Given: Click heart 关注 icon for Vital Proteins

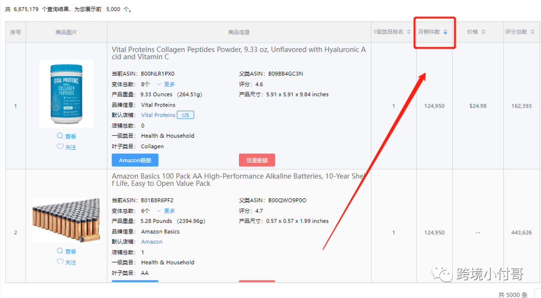Looking at the screenshot, I should pyautogui.click(x=60, y=147).
